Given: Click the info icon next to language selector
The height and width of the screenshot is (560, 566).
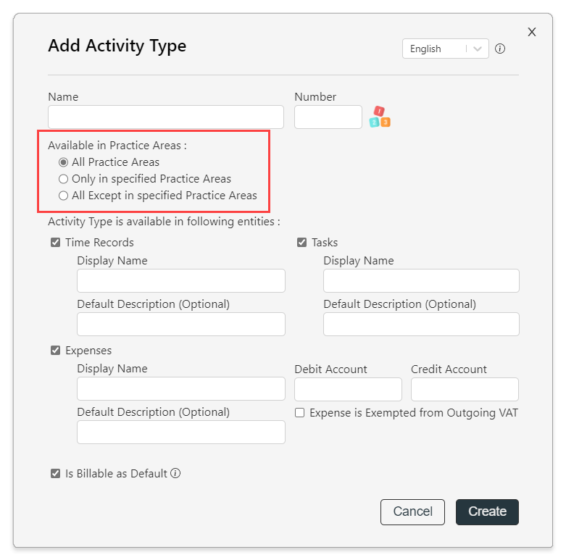Looking at the screenshot, I should coord(500,49).
